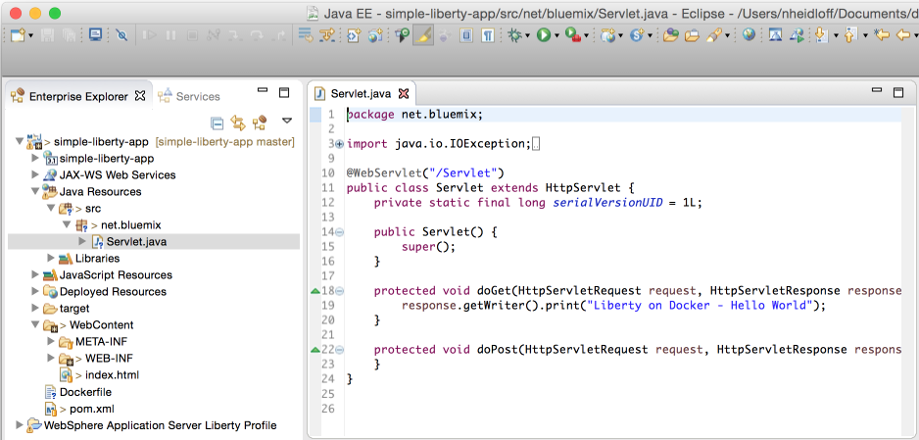Click the "Liberty on Docker - Hello World" string

click(x=701, y=305)
